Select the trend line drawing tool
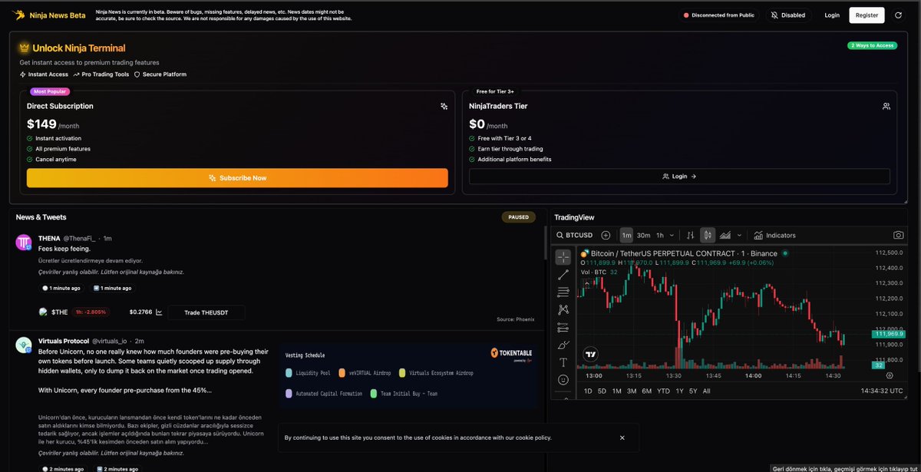 tap(563, 275)
